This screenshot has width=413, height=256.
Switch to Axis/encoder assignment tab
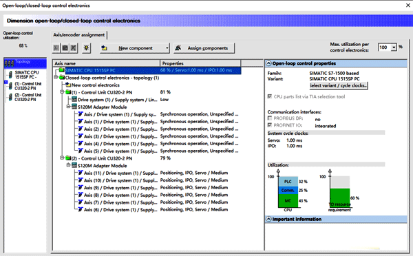click(x=78, y=35)
